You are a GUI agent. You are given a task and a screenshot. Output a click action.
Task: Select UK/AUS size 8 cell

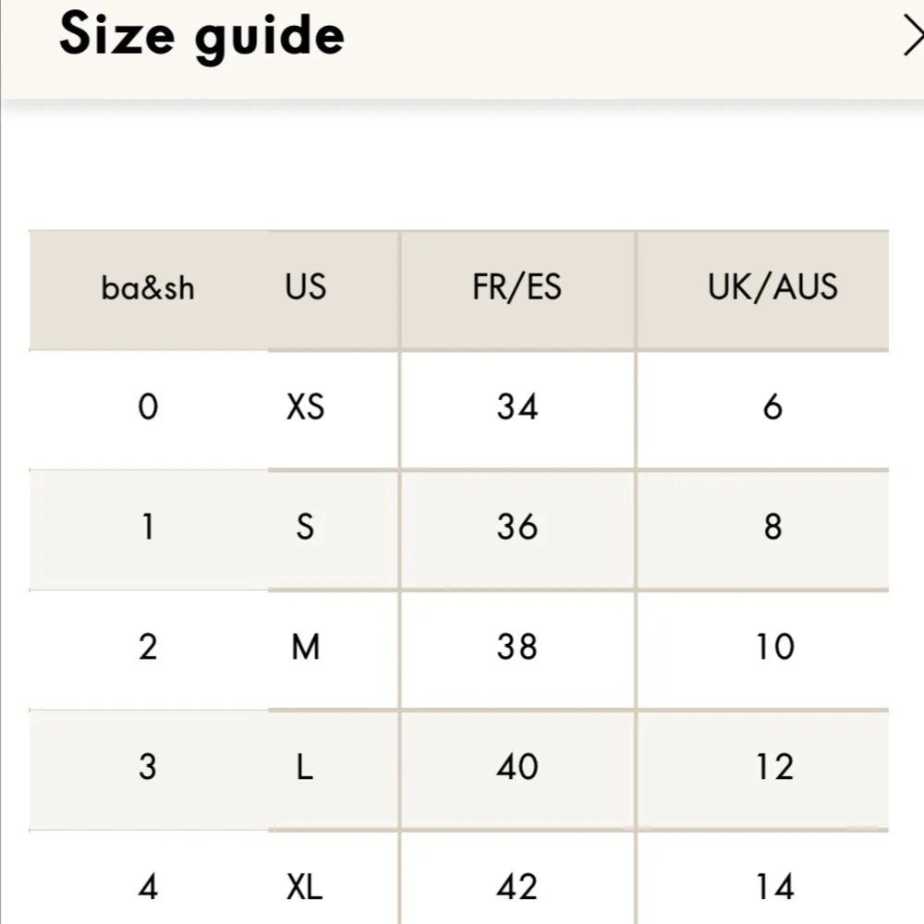pos(772,528)
